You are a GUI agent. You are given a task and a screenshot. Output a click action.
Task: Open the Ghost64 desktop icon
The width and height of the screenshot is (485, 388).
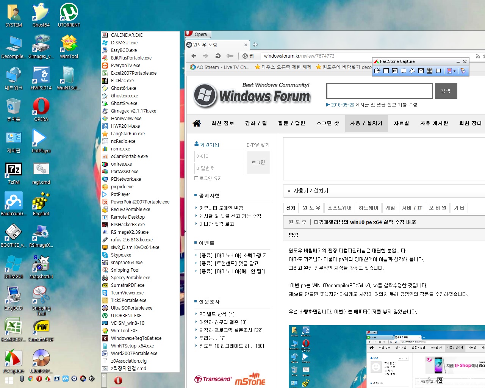(x=41, y=16)
